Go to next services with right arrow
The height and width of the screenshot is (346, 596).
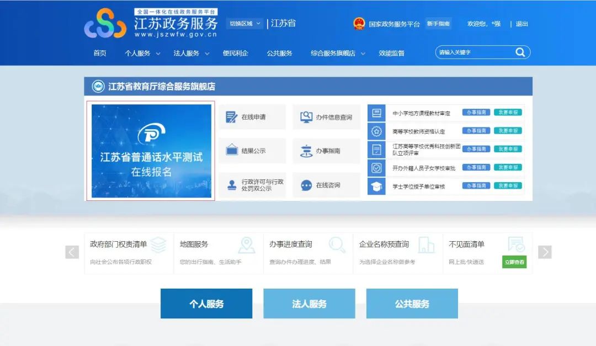point(545,252)
